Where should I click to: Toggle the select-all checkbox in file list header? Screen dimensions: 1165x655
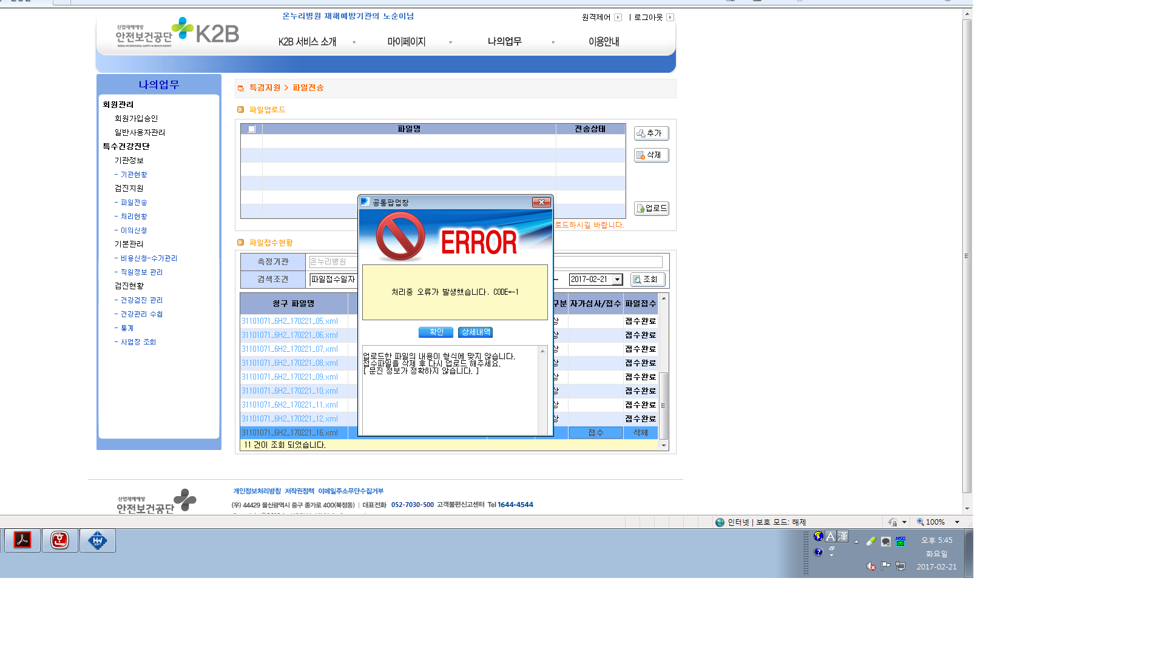pos(251,129)
